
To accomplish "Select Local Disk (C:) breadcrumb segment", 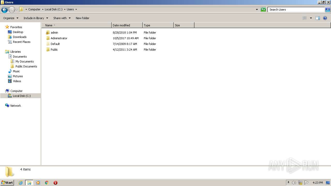I will tap(54, 9).
